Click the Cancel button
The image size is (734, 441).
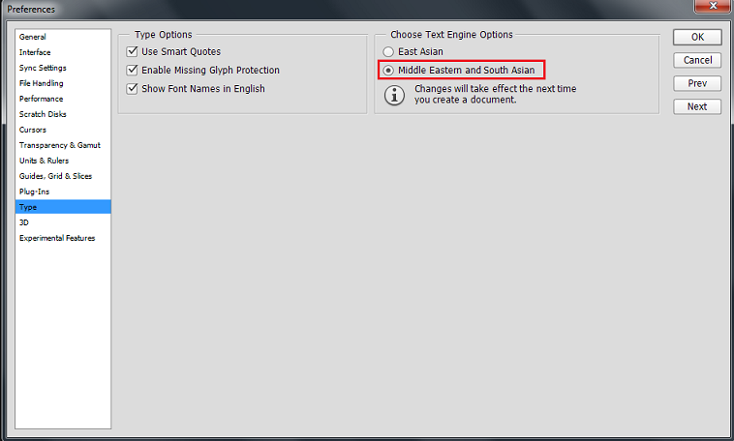(697, 60)
